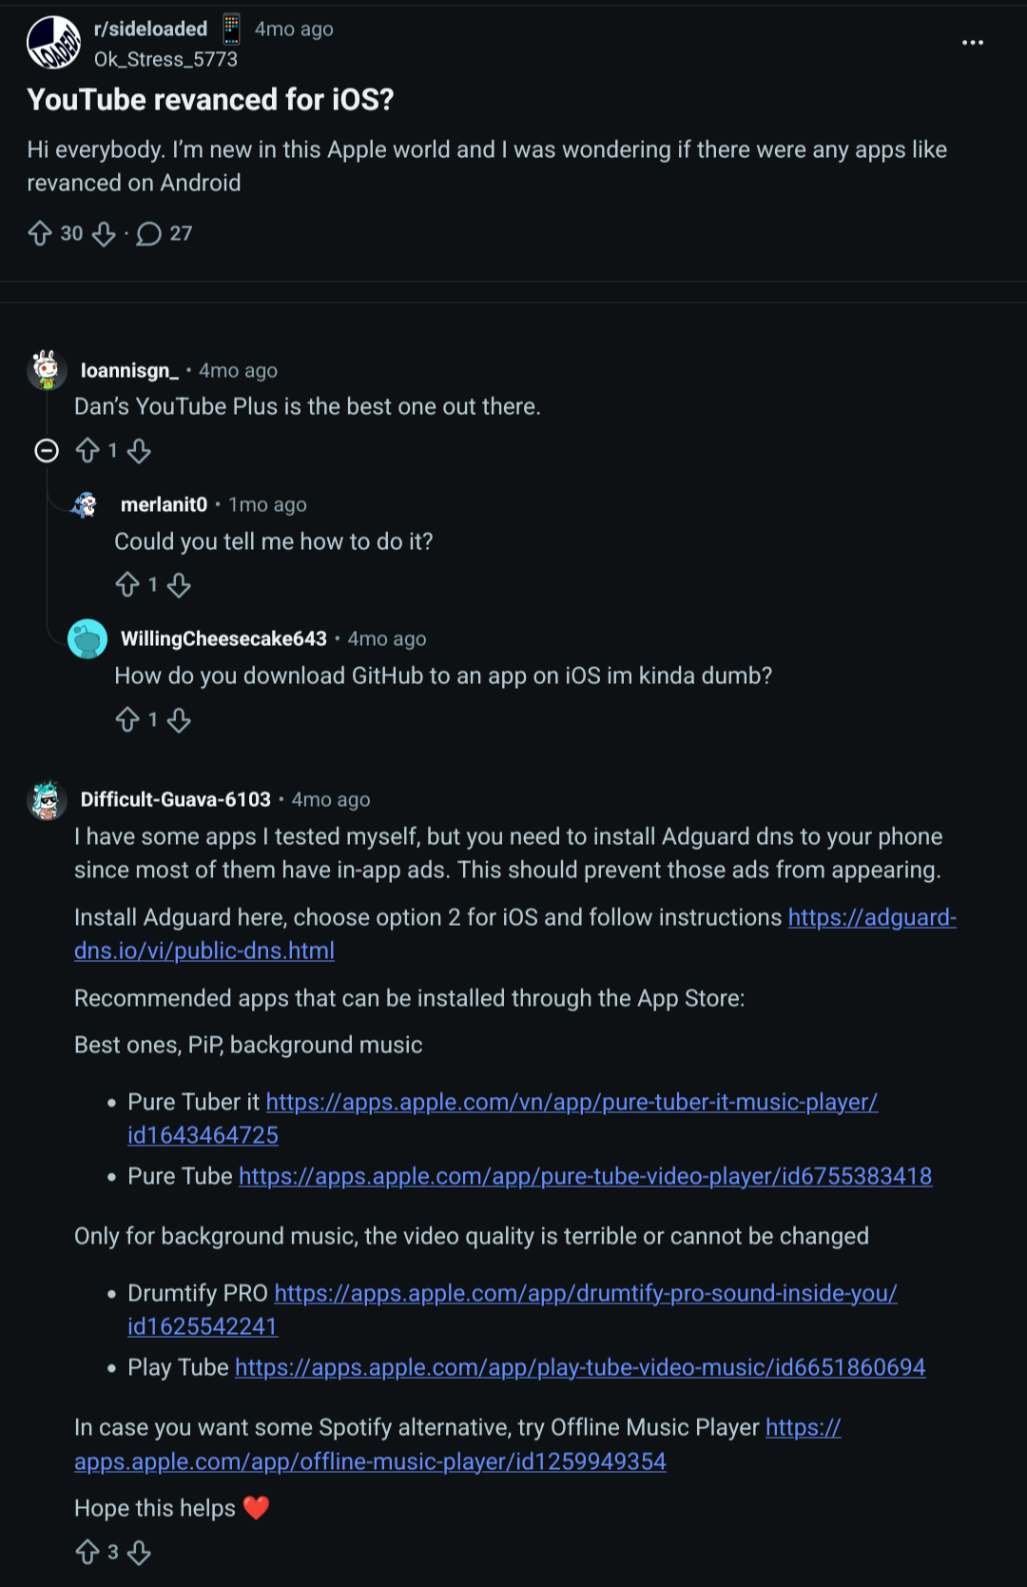Open the Offline Music Player link
This screenshot has height=1587, width=1027.
pos(370,1461)
